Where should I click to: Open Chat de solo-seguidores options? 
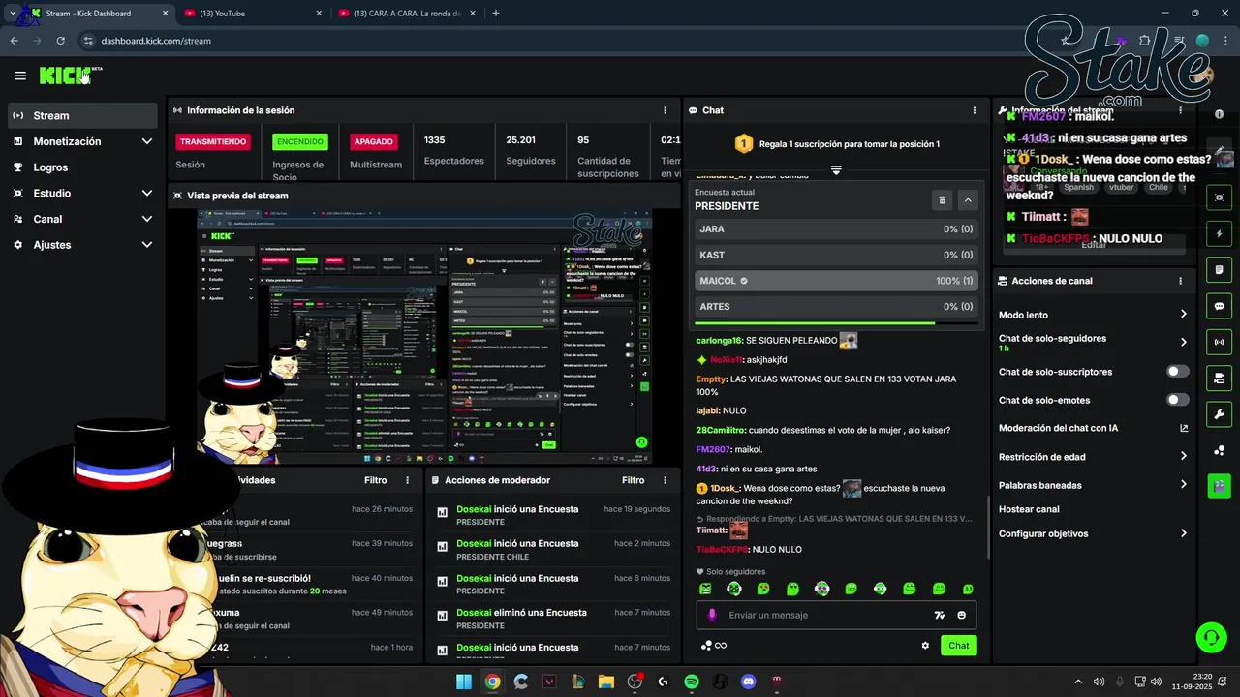1093,343
